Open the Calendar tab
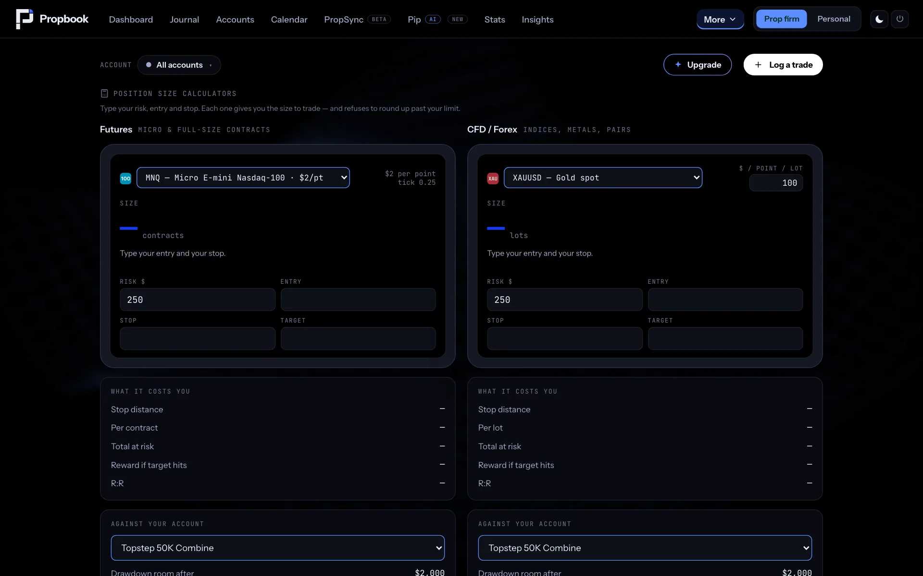The height and width of the screenshot is (576, 923). (289, 20)
